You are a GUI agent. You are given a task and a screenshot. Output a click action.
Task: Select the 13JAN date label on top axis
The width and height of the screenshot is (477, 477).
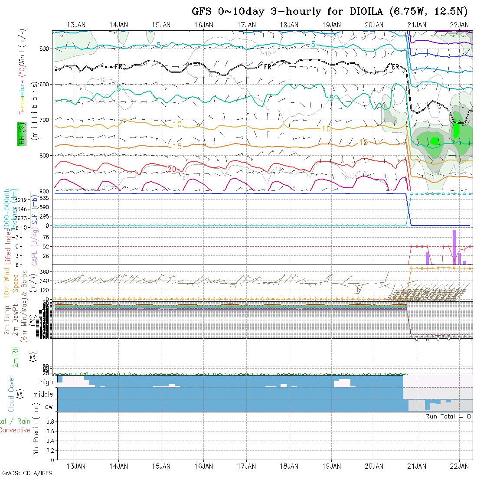76,25
